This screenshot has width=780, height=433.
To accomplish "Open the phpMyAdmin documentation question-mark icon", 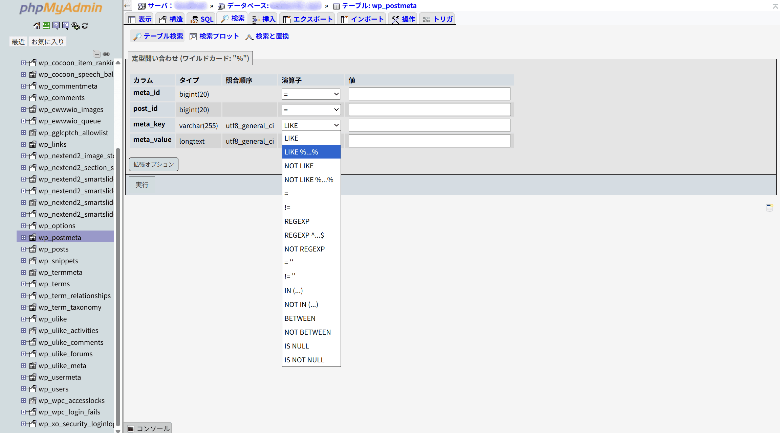I will 56,26.
